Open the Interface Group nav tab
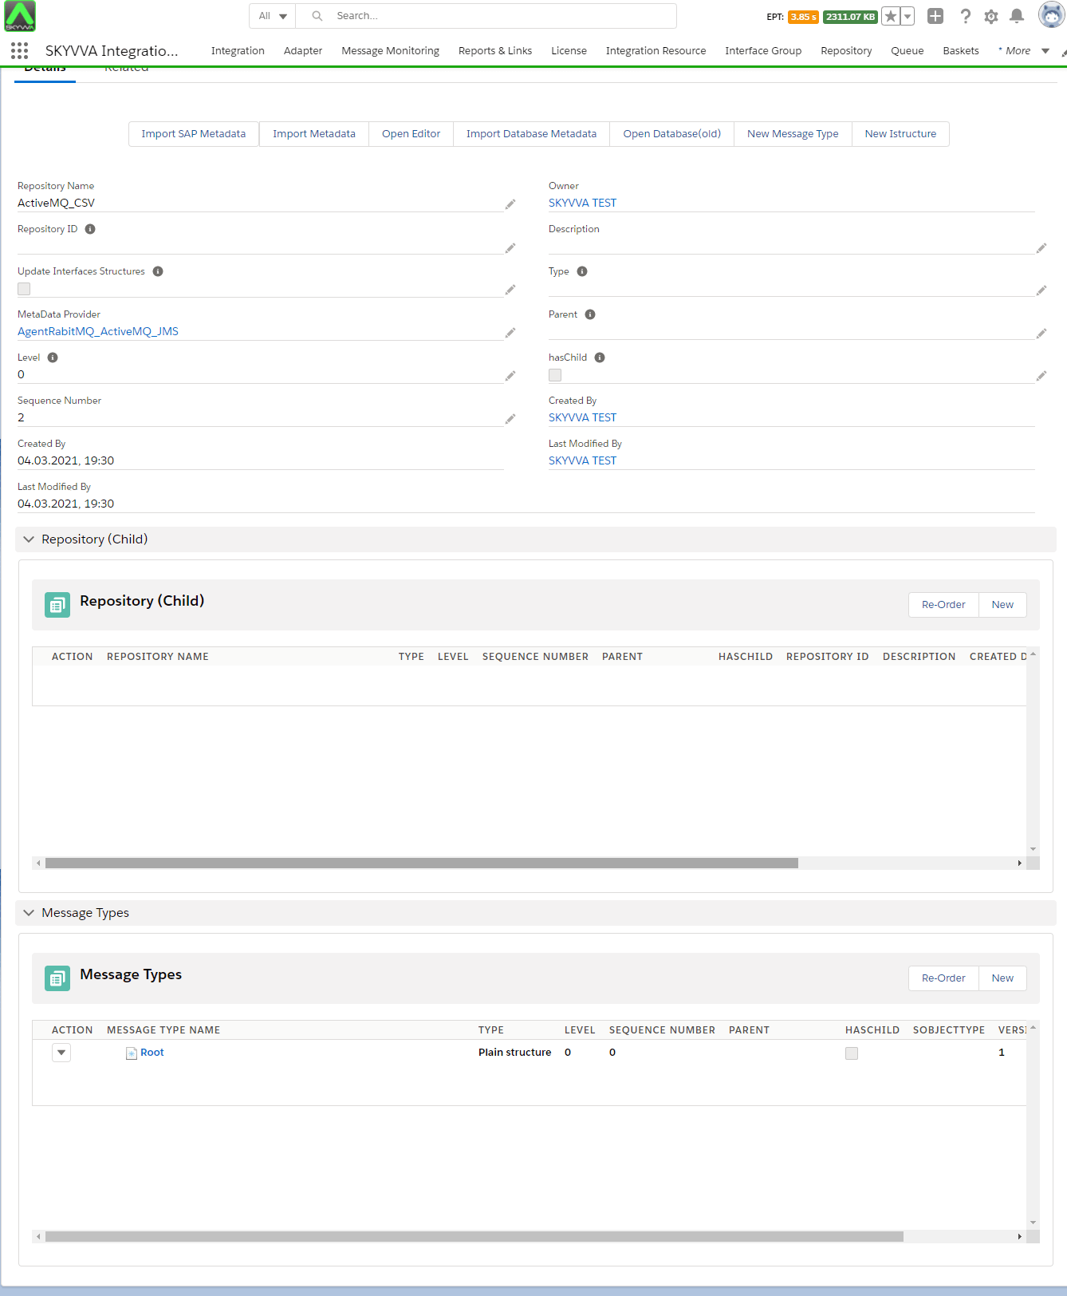This screenshot has height=1296, width=1067. (x=762, y=51)
